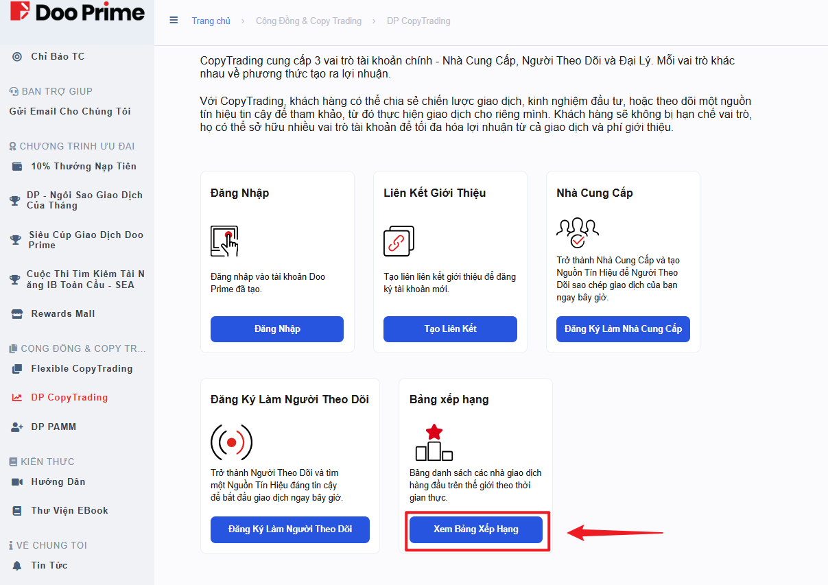Click the BAN TRỢ GIUP section header
Screen dimensions: 828x585
[x=51, y=91]
